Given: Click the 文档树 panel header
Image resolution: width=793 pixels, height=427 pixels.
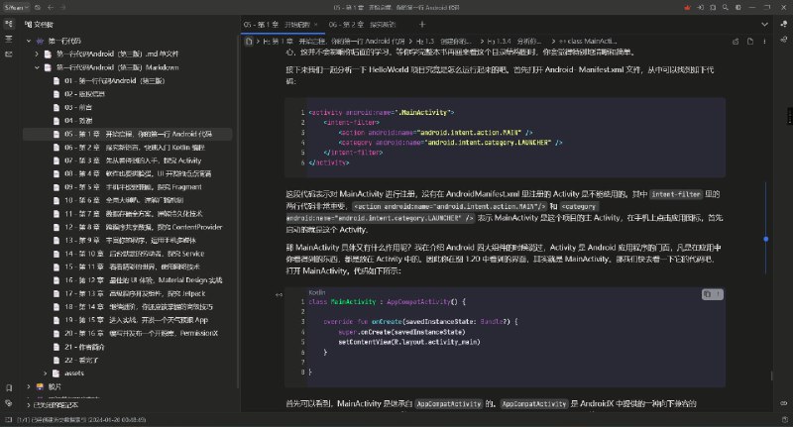Looking at the screenshot, I should [x=40, y=24].
